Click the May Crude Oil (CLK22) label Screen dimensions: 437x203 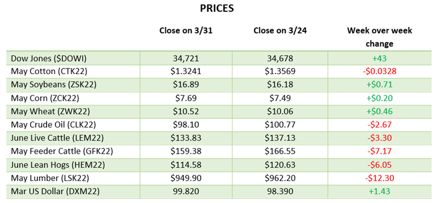click(x=52, y=124)
